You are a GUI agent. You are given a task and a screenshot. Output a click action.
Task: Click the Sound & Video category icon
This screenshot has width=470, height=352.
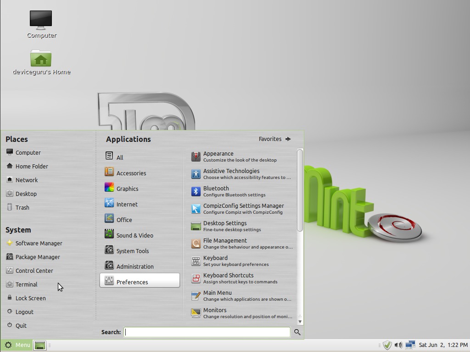(109, 233)
